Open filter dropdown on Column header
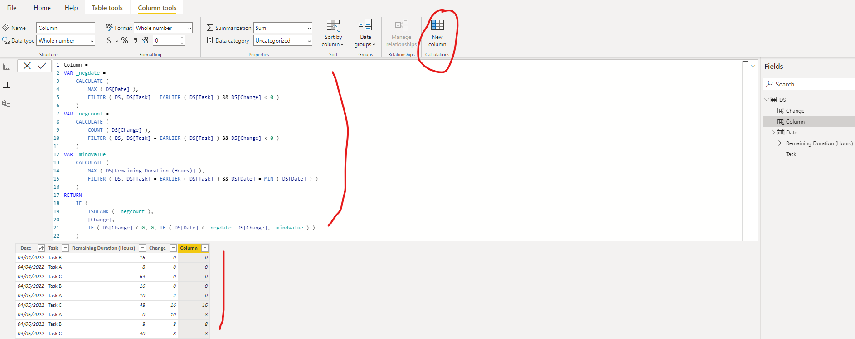 point(205,248)
